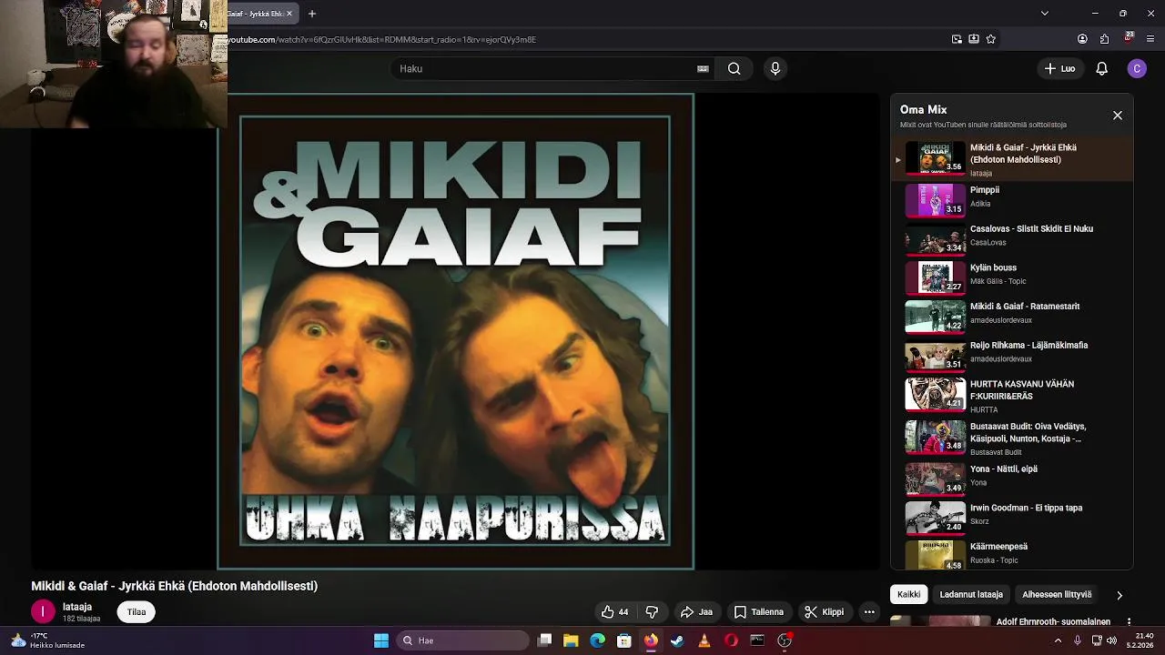
Task: Open picture-in-picture from the address bar
Action: (x=957, y=39)
